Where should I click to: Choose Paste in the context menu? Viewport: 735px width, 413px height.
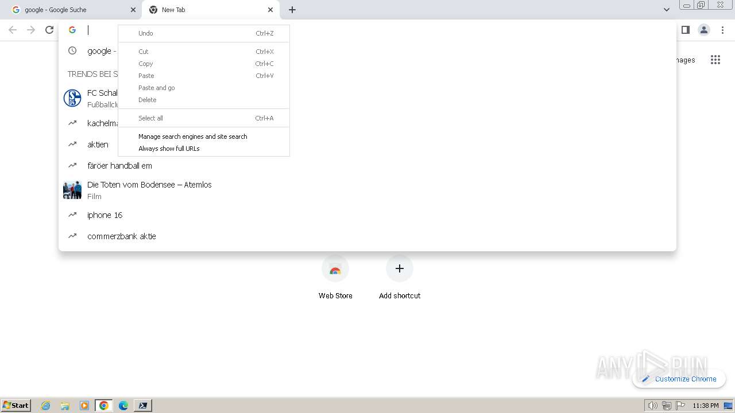coord(204,76)
